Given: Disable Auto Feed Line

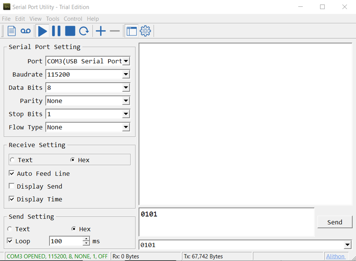Looking at the screenshot, I should 12,173.
